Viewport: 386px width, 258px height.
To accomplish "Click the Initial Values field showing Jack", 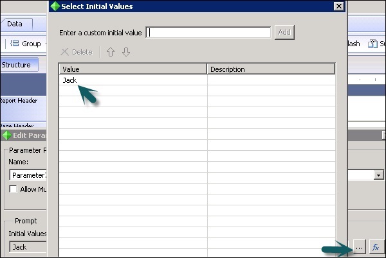I will (28, 247).
